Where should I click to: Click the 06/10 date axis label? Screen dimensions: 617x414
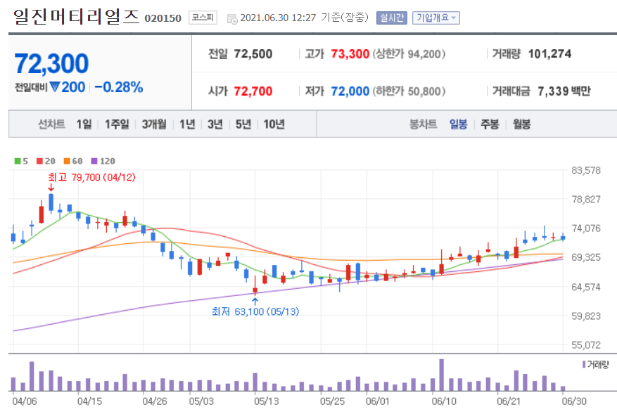coord(444,401)
